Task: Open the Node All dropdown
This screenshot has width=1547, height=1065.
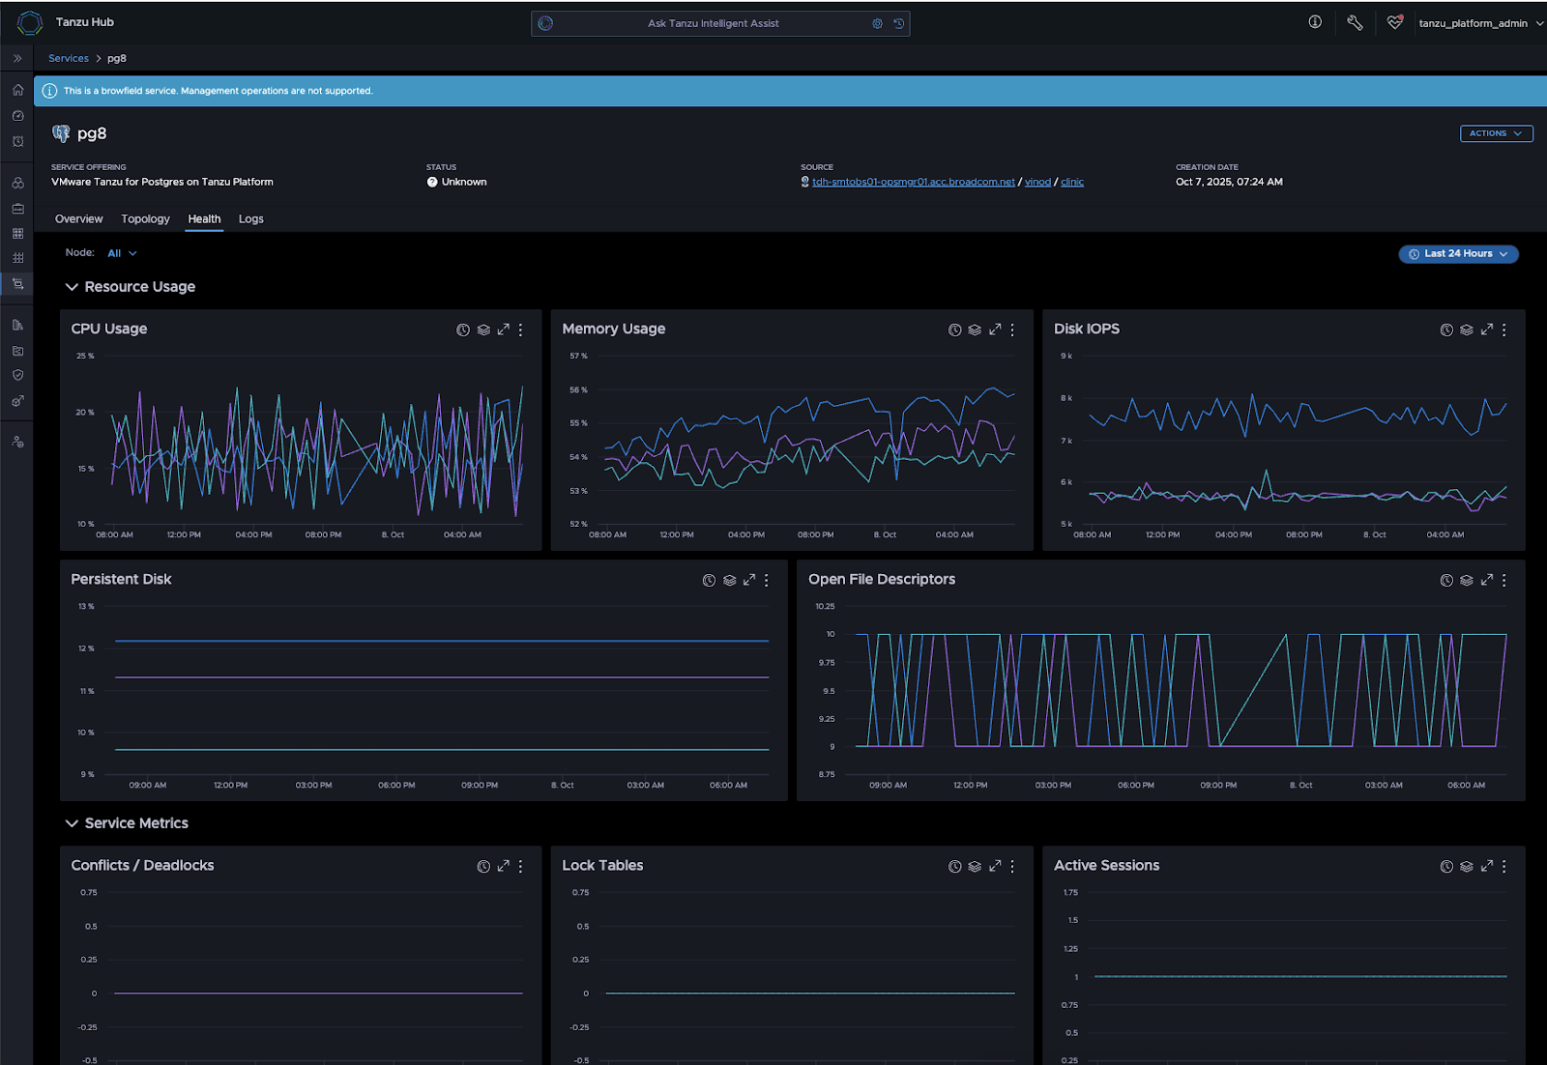Action: pyautogui.click(x=122, y=253)
